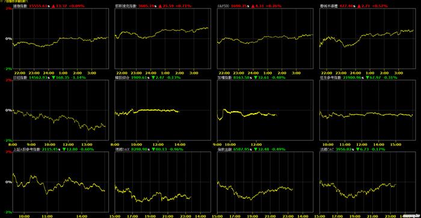This screenshot has height=218, width=421.
Task: Click the Nasdaq value 3605.19
Action: pyautogui.click(x=146, y=6)
